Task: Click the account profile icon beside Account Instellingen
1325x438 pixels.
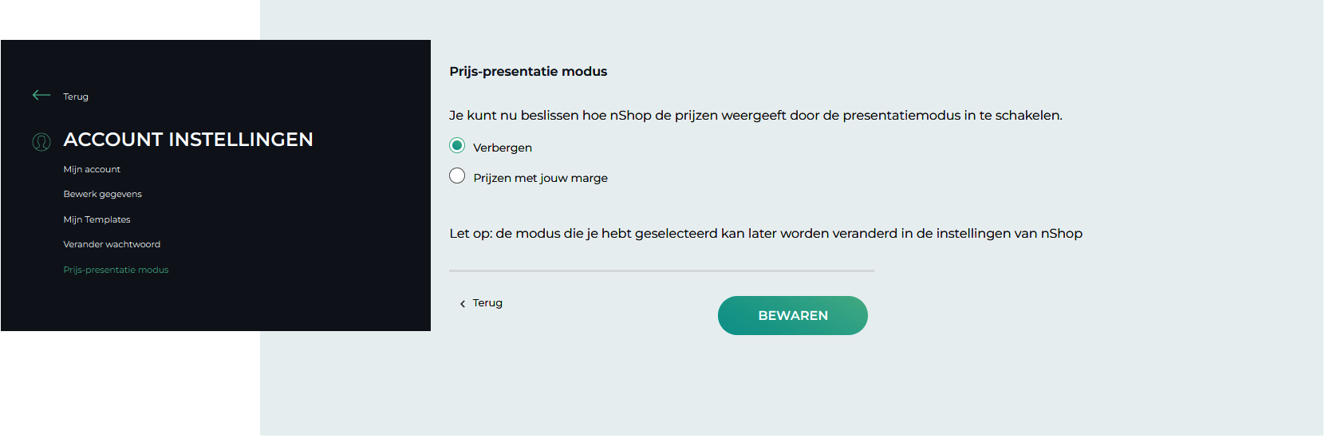Action: (x=41, y=142)
